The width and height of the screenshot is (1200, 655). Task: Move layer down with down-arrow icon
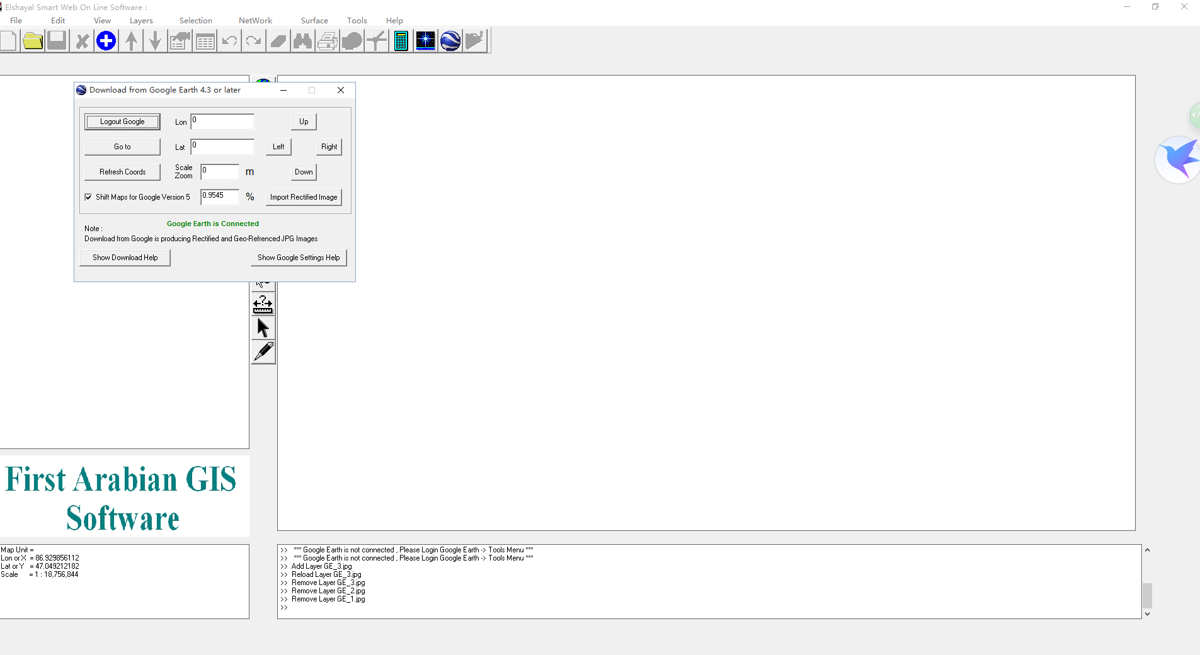[155, 41]
